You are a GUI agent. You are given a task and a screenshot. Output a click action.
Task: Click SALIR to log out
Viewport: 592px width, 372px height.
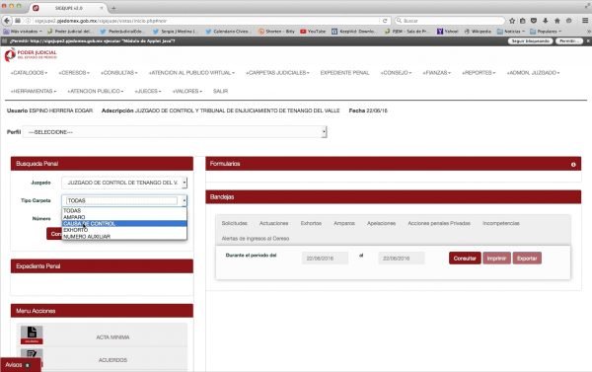220,91
